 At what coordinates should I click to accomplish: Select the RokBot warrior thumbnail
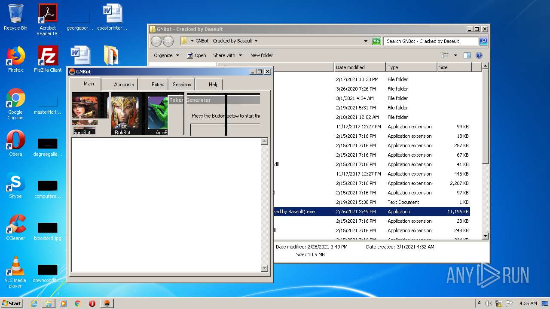tap(125, 113)
